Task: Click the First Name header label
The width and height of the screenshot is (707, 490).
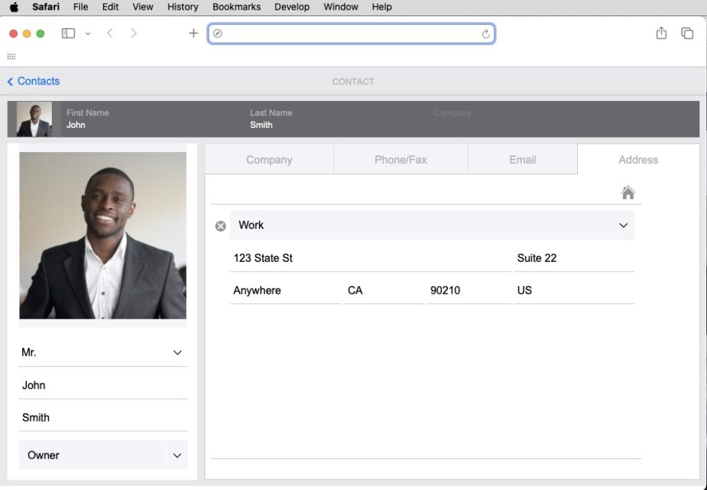Action: [88, 113]
